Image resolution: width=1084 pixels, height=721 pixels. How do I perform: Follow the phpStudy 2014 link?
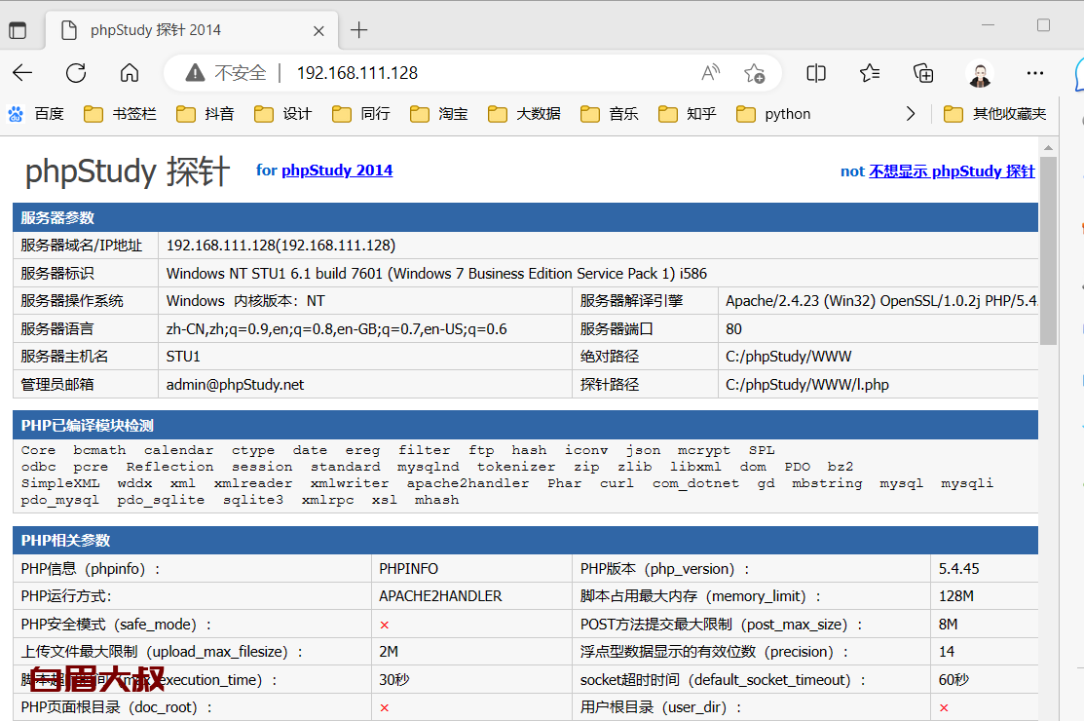[337, 171]
